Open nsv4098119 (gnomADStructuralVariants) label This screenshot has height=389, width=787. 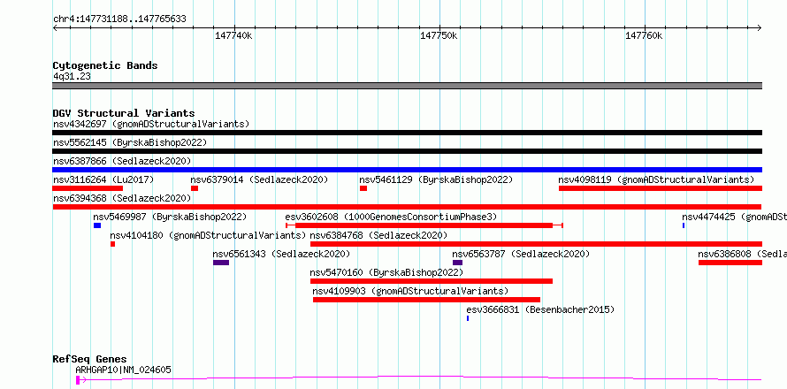[x=656, y=179]
